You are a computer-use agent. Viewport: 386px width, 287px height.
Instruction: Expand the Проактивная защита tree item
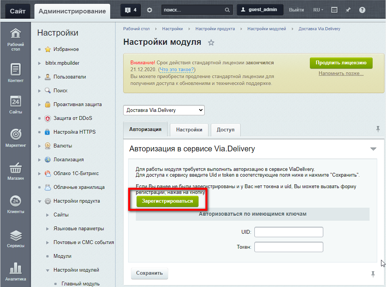pyautogui.click(x=39, y=105)
